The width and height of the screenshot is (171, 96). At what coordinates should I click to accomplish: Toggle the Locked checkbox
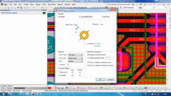(68, 65)
